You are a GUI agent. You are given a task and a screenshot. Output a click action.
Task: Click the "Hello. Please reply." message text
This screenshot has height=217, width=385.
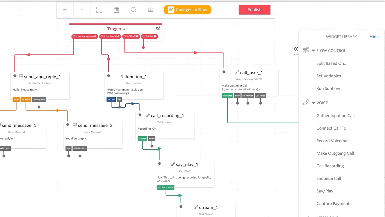tap(25, 90)
